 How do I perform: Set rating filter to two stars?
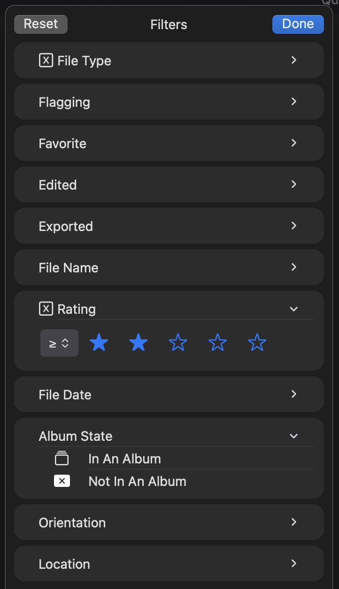[138, 343]
